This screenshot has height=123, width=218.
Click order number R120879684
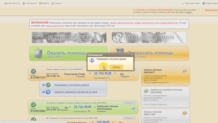[x=38, y=111]
